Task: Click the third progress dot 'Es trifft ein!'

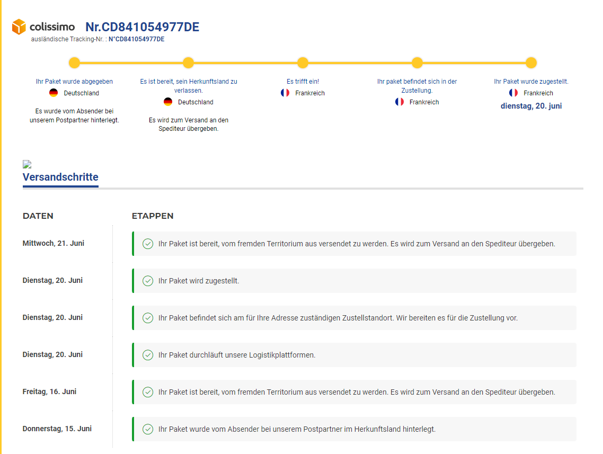Action: (x=303, y=63)
